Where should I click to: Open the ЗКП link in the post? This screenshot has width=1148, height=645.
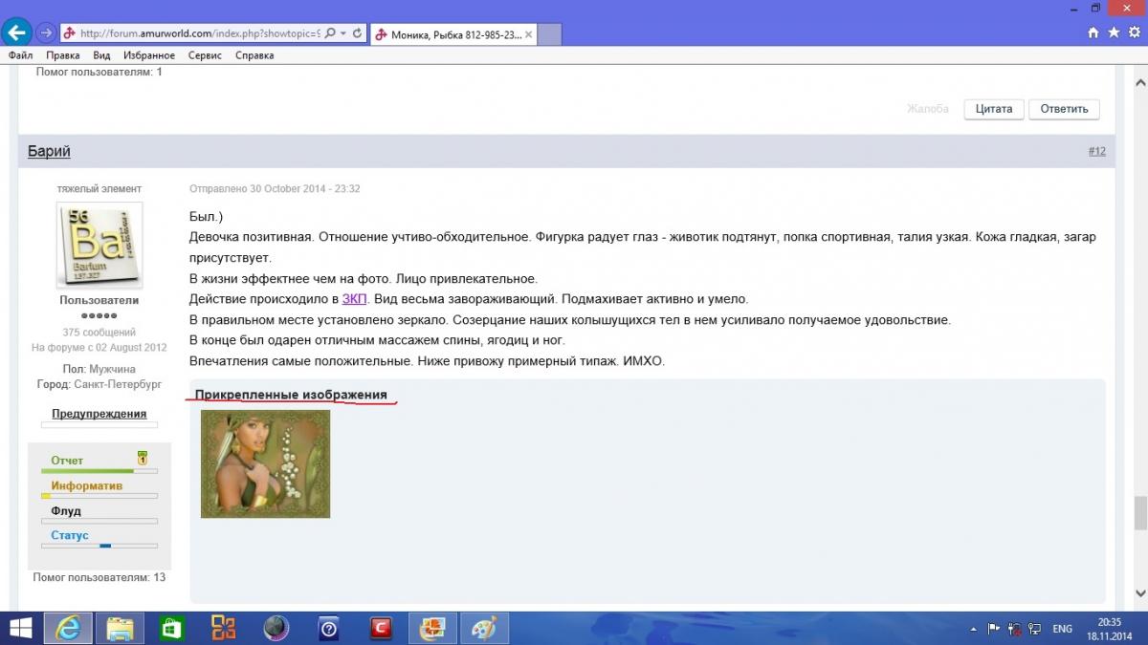[x=354, y=299]
